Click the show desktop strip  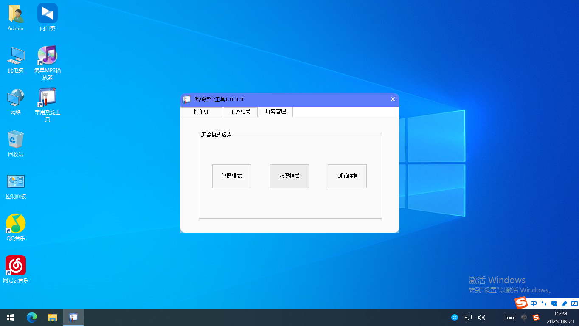(x=578, y=318)
